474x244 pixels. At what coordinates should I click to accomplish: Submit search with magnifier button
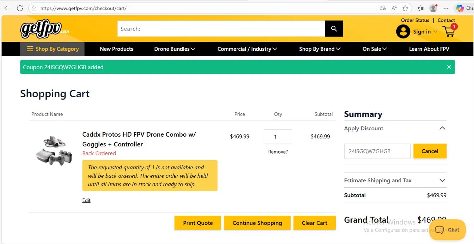tap(334, 29)
